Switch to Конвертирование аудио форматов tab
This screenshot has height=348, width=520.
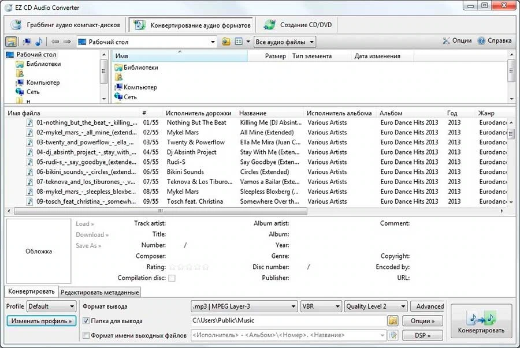[x=191, y=25]
